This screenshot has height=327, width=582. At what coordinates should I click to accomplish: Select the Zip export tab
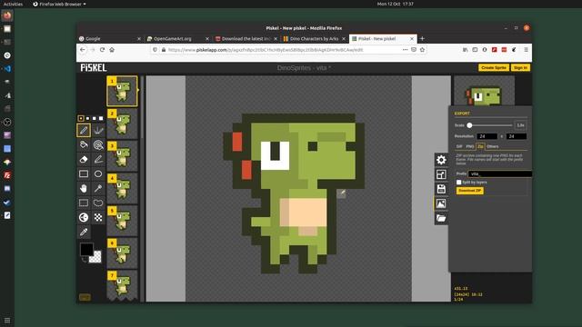480,146
